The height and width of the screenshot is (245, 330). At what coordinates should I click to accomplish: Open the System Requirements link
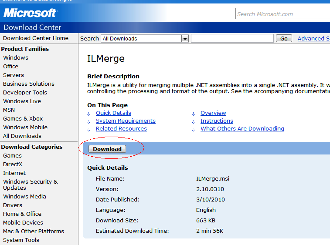point(126,121)
